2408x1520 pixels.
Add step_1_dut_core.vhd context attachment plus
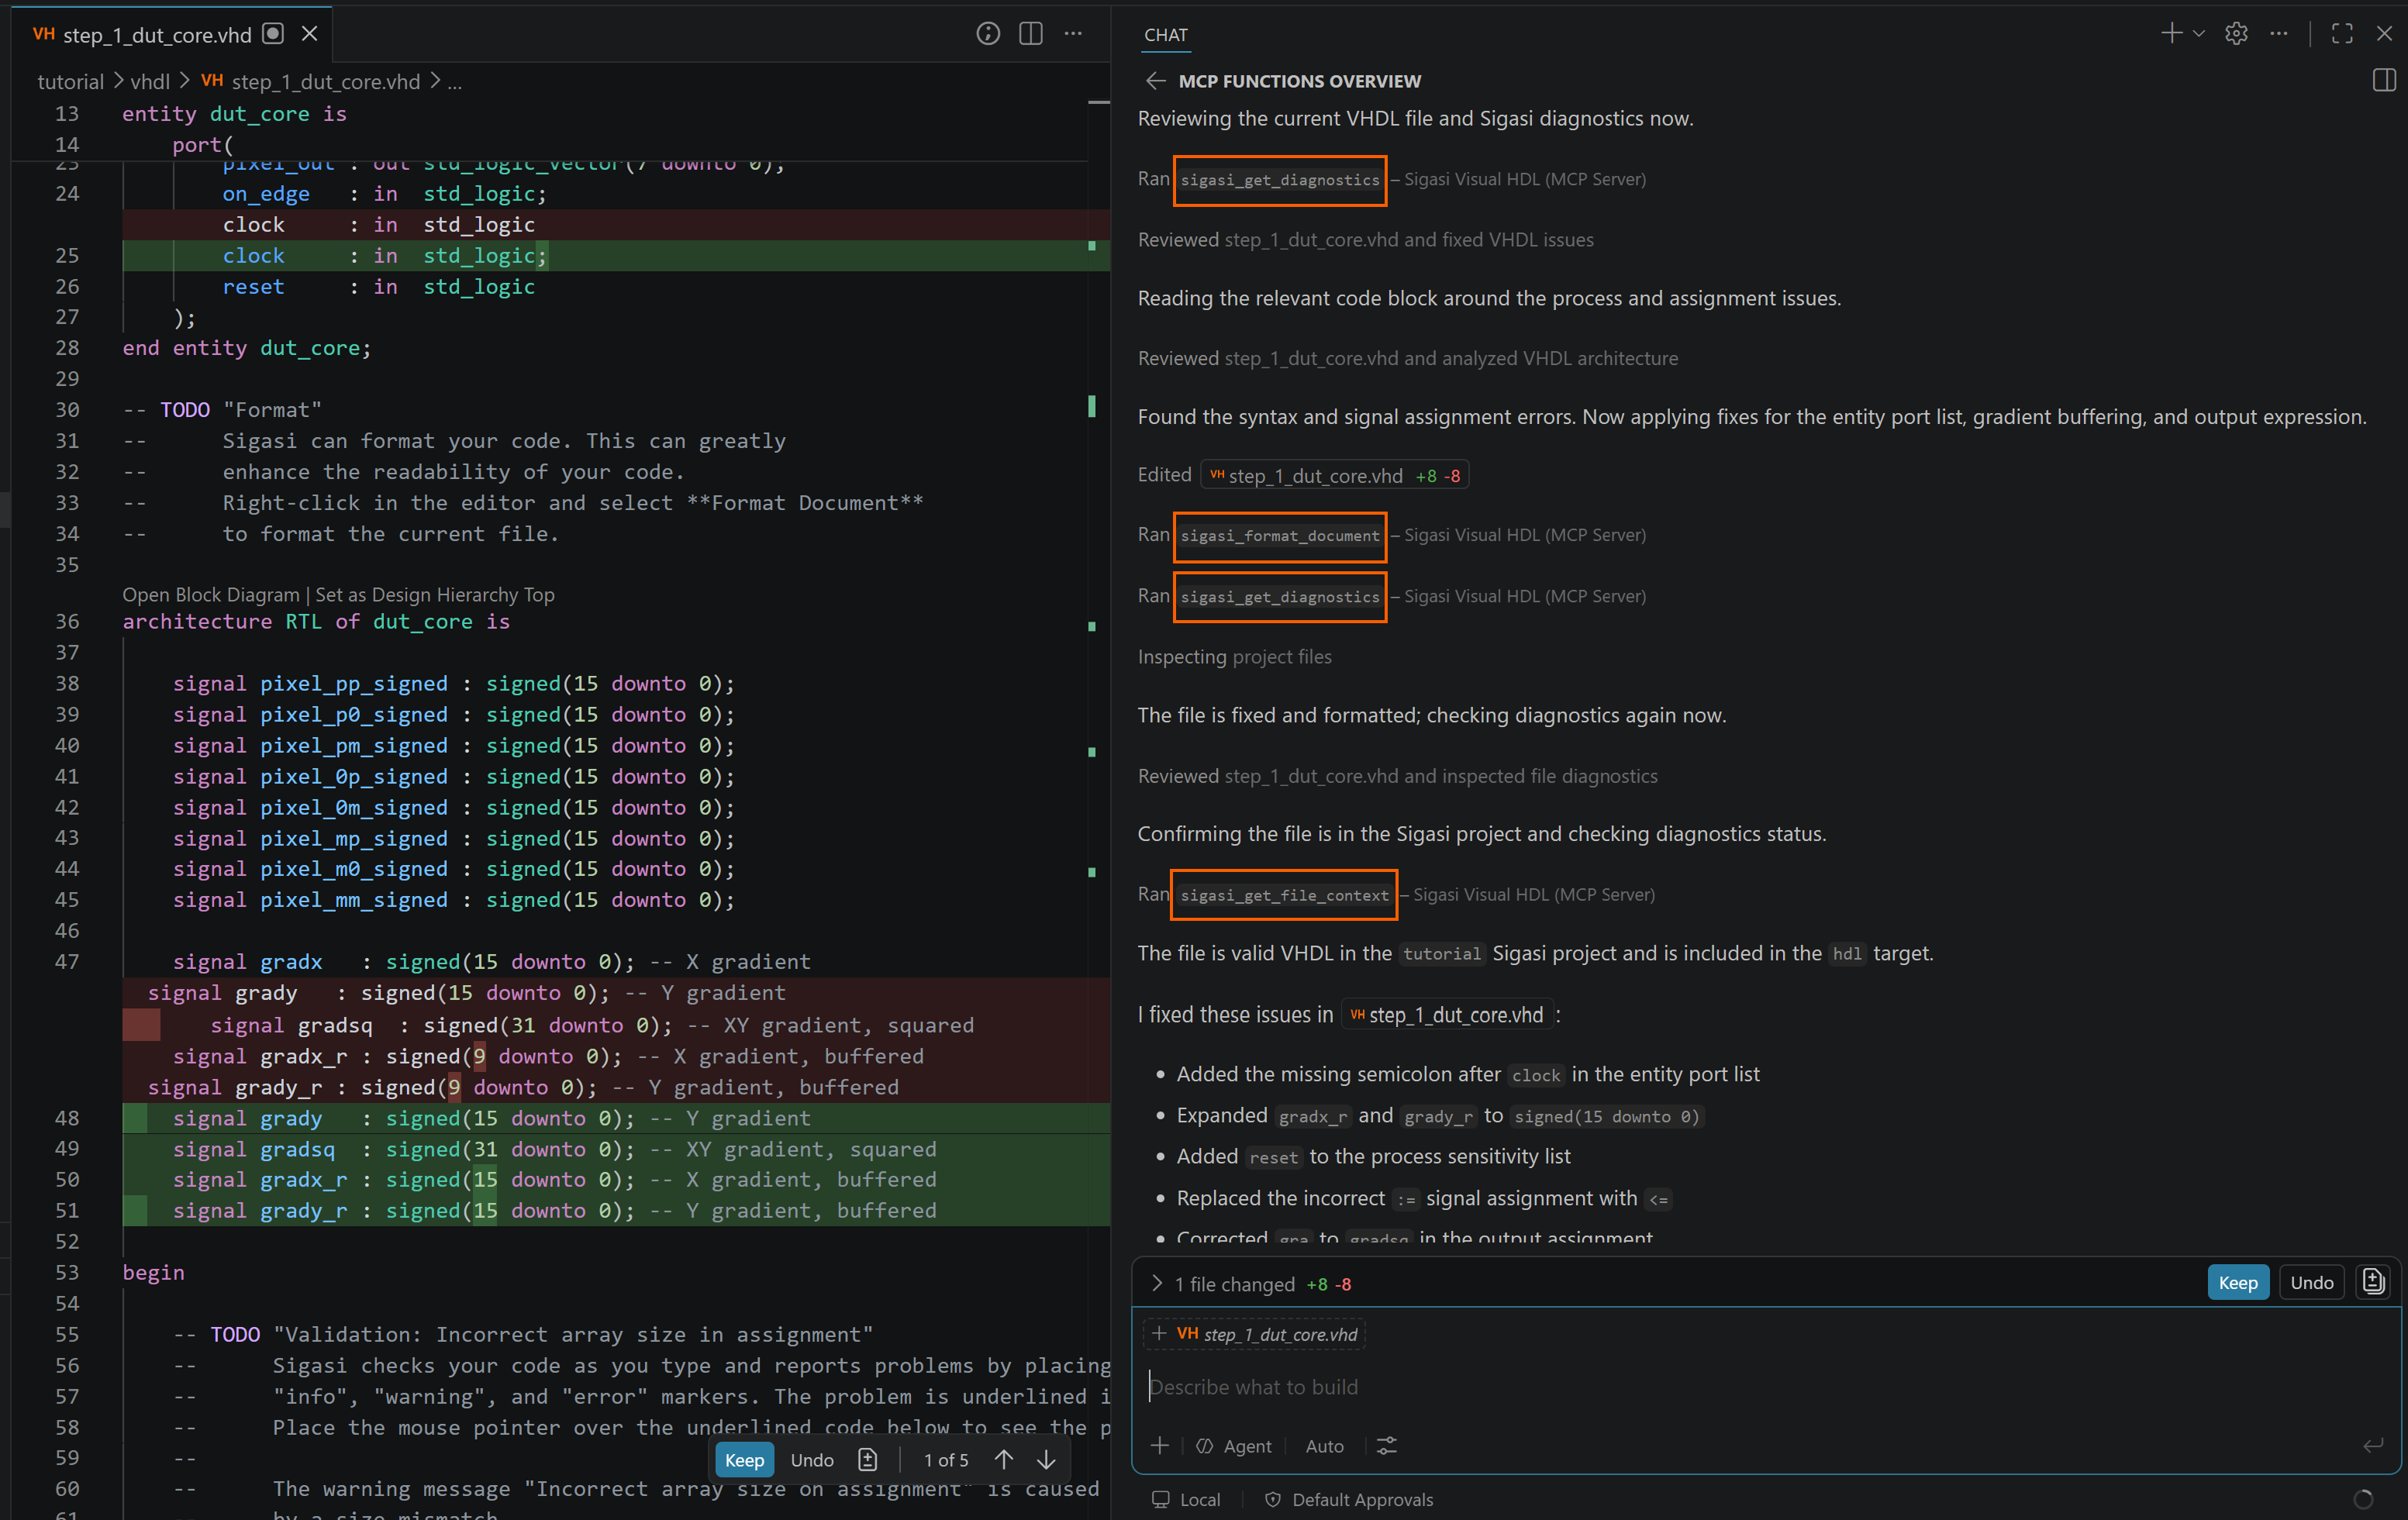point(1160,1334)
